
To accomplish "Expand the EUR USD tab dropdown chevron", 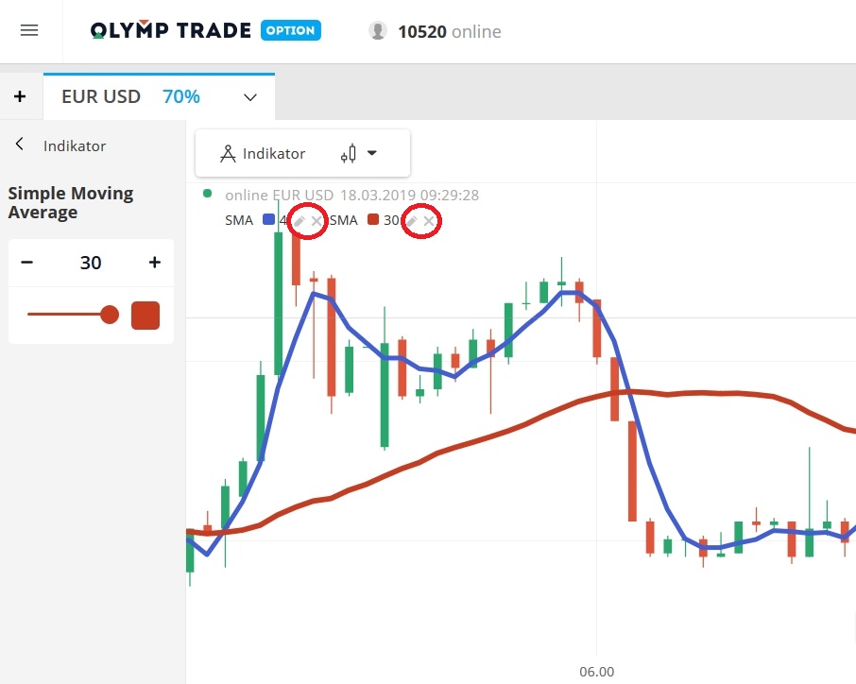I will point(248,96).
